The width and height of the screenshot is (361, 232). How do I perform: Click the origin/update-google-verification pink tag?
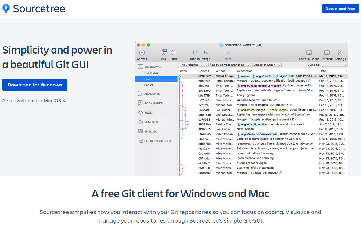[x=259, y=86]
